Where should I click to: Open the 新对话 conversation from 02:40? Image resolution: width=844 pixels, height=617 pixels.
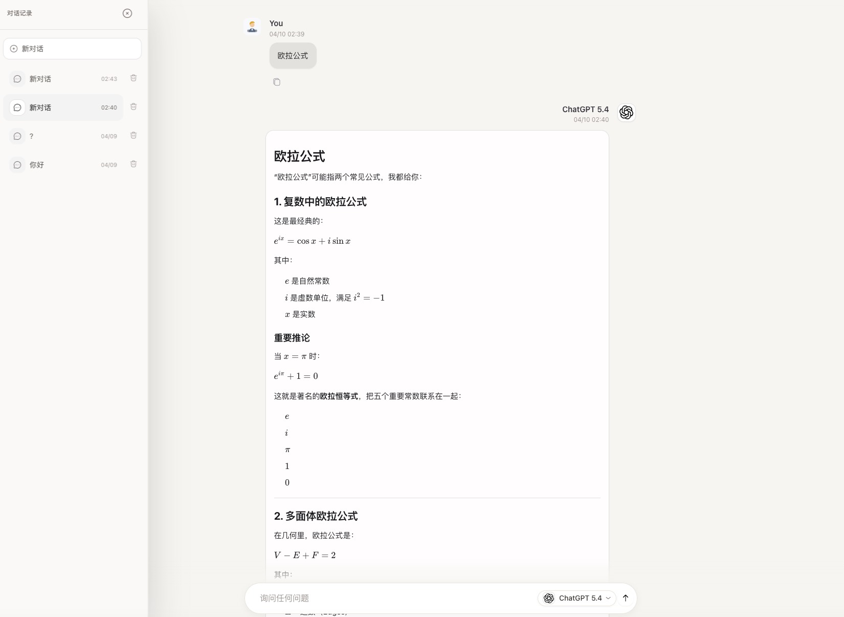(63, 108)
